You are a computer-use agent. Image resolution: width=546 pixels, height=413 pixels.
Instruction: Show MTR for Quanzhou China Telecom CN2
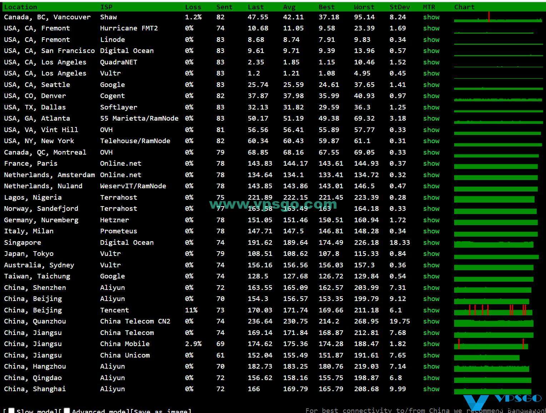point(431,321)
